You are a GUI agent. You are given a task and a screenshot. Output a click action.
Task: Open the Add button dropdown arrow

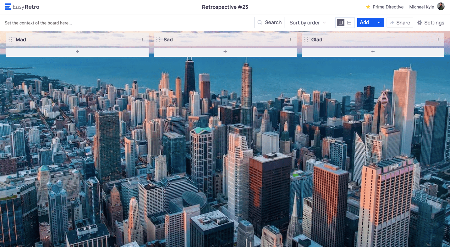[x=379, y=23]
